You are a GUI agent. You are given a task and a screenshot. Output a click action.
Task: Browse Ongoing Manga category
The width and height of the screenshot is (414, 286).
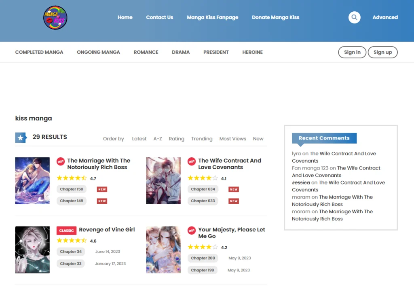point(99,52)
